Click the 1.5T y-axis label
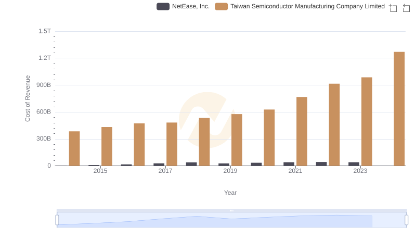The width and height of the screenshot is (416, 240). coord(45,31)
